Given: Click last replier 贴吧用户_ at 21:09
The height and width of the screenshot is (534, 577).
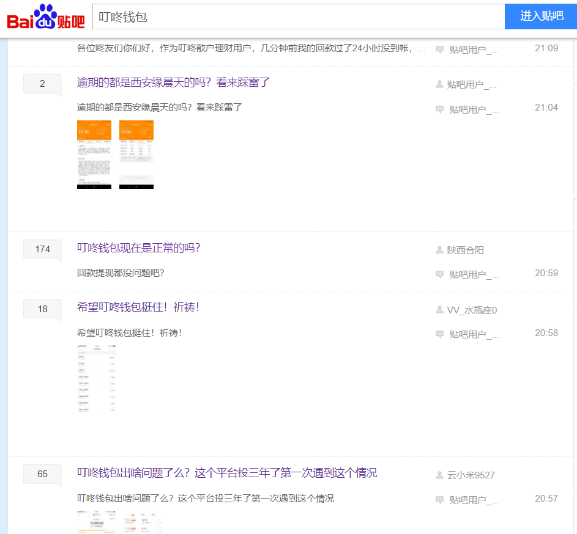Looking at the screenshot, I should [474, 49].
